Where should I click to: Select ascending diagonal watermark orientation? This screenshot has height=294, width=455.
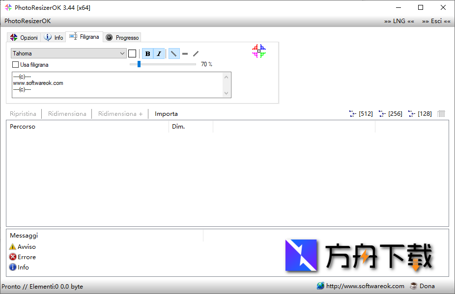coord(196,53)
